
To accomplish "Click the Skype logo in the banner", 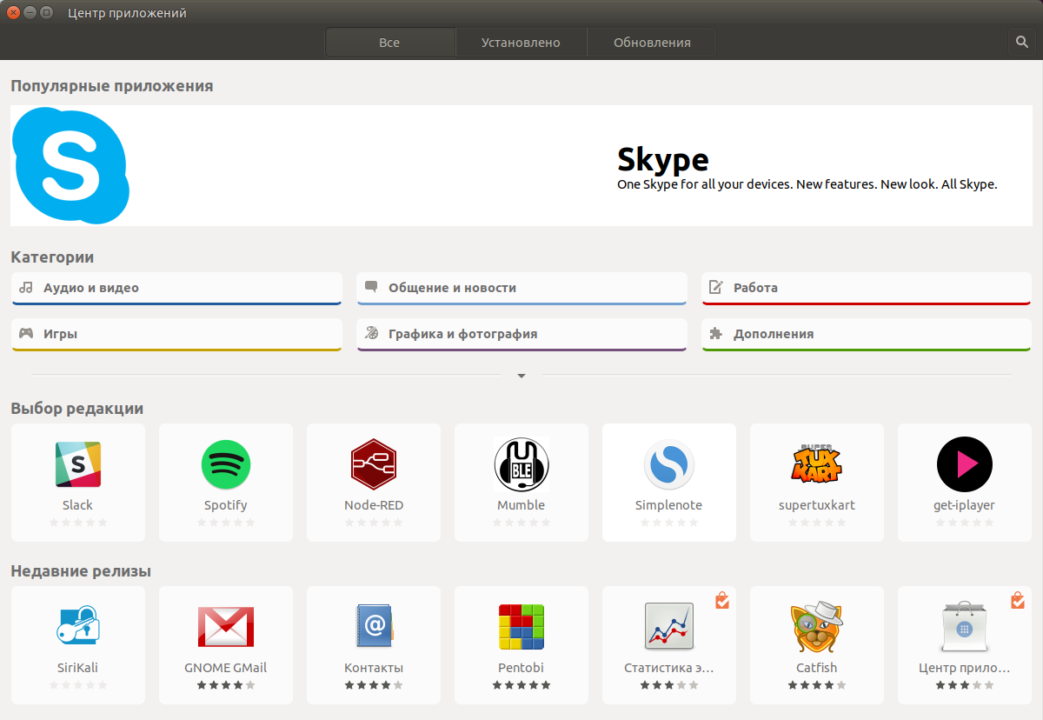I will pyautogui.click(x=71, y=165).
